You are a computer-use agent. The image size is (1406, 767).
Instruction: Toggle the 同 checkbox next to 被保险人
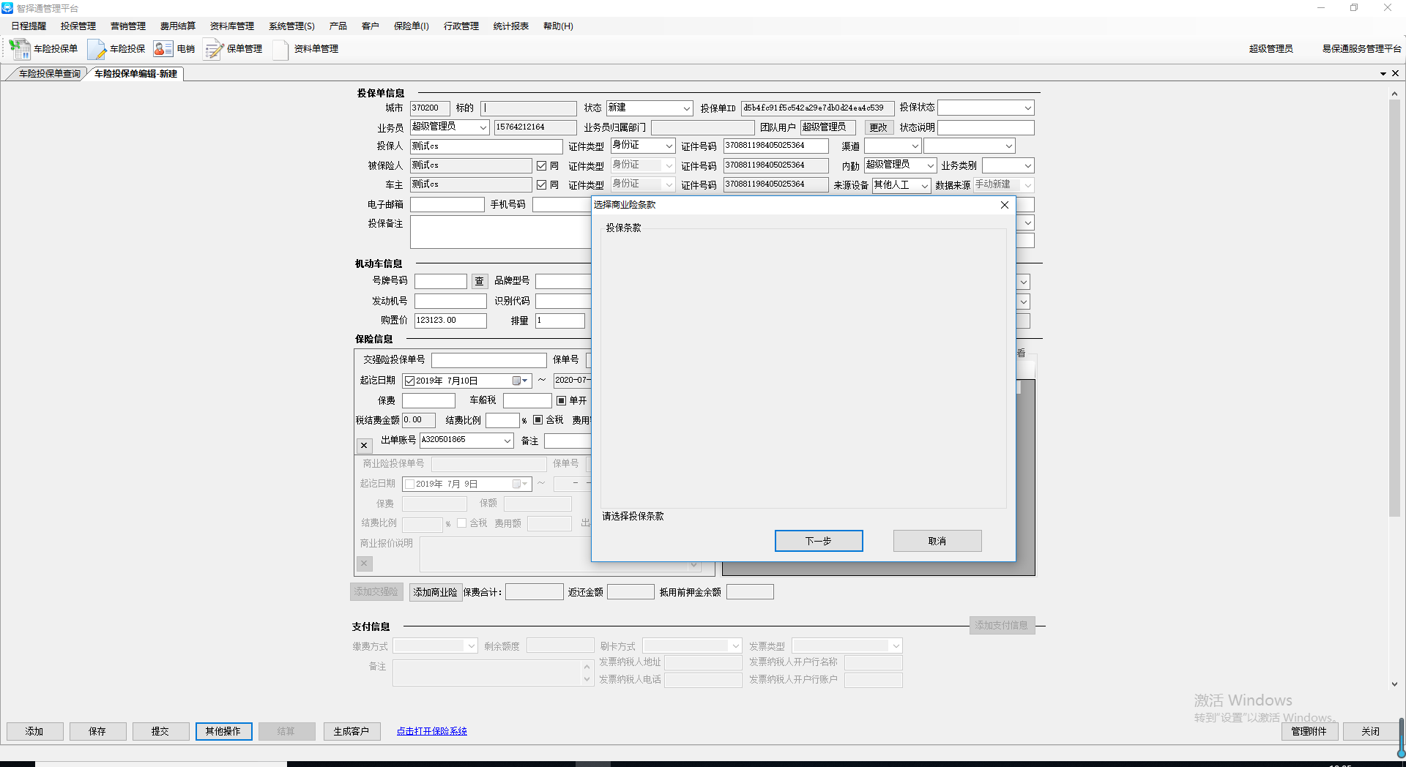pos(542,166)
